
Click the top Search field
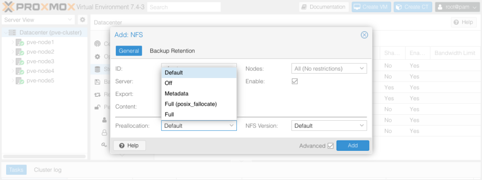184,7
